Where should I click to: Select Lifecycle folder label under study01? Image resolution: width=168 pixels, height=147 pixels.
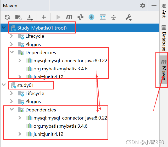(35, 93)
